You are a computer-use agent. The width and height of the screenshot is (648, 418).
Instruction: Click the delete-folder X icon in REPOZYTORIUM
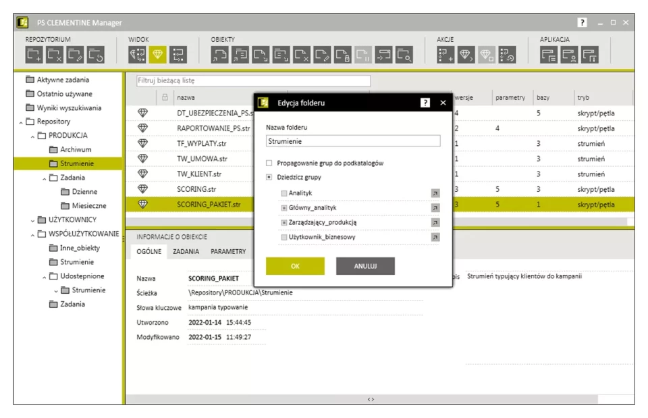pos(55,55)
